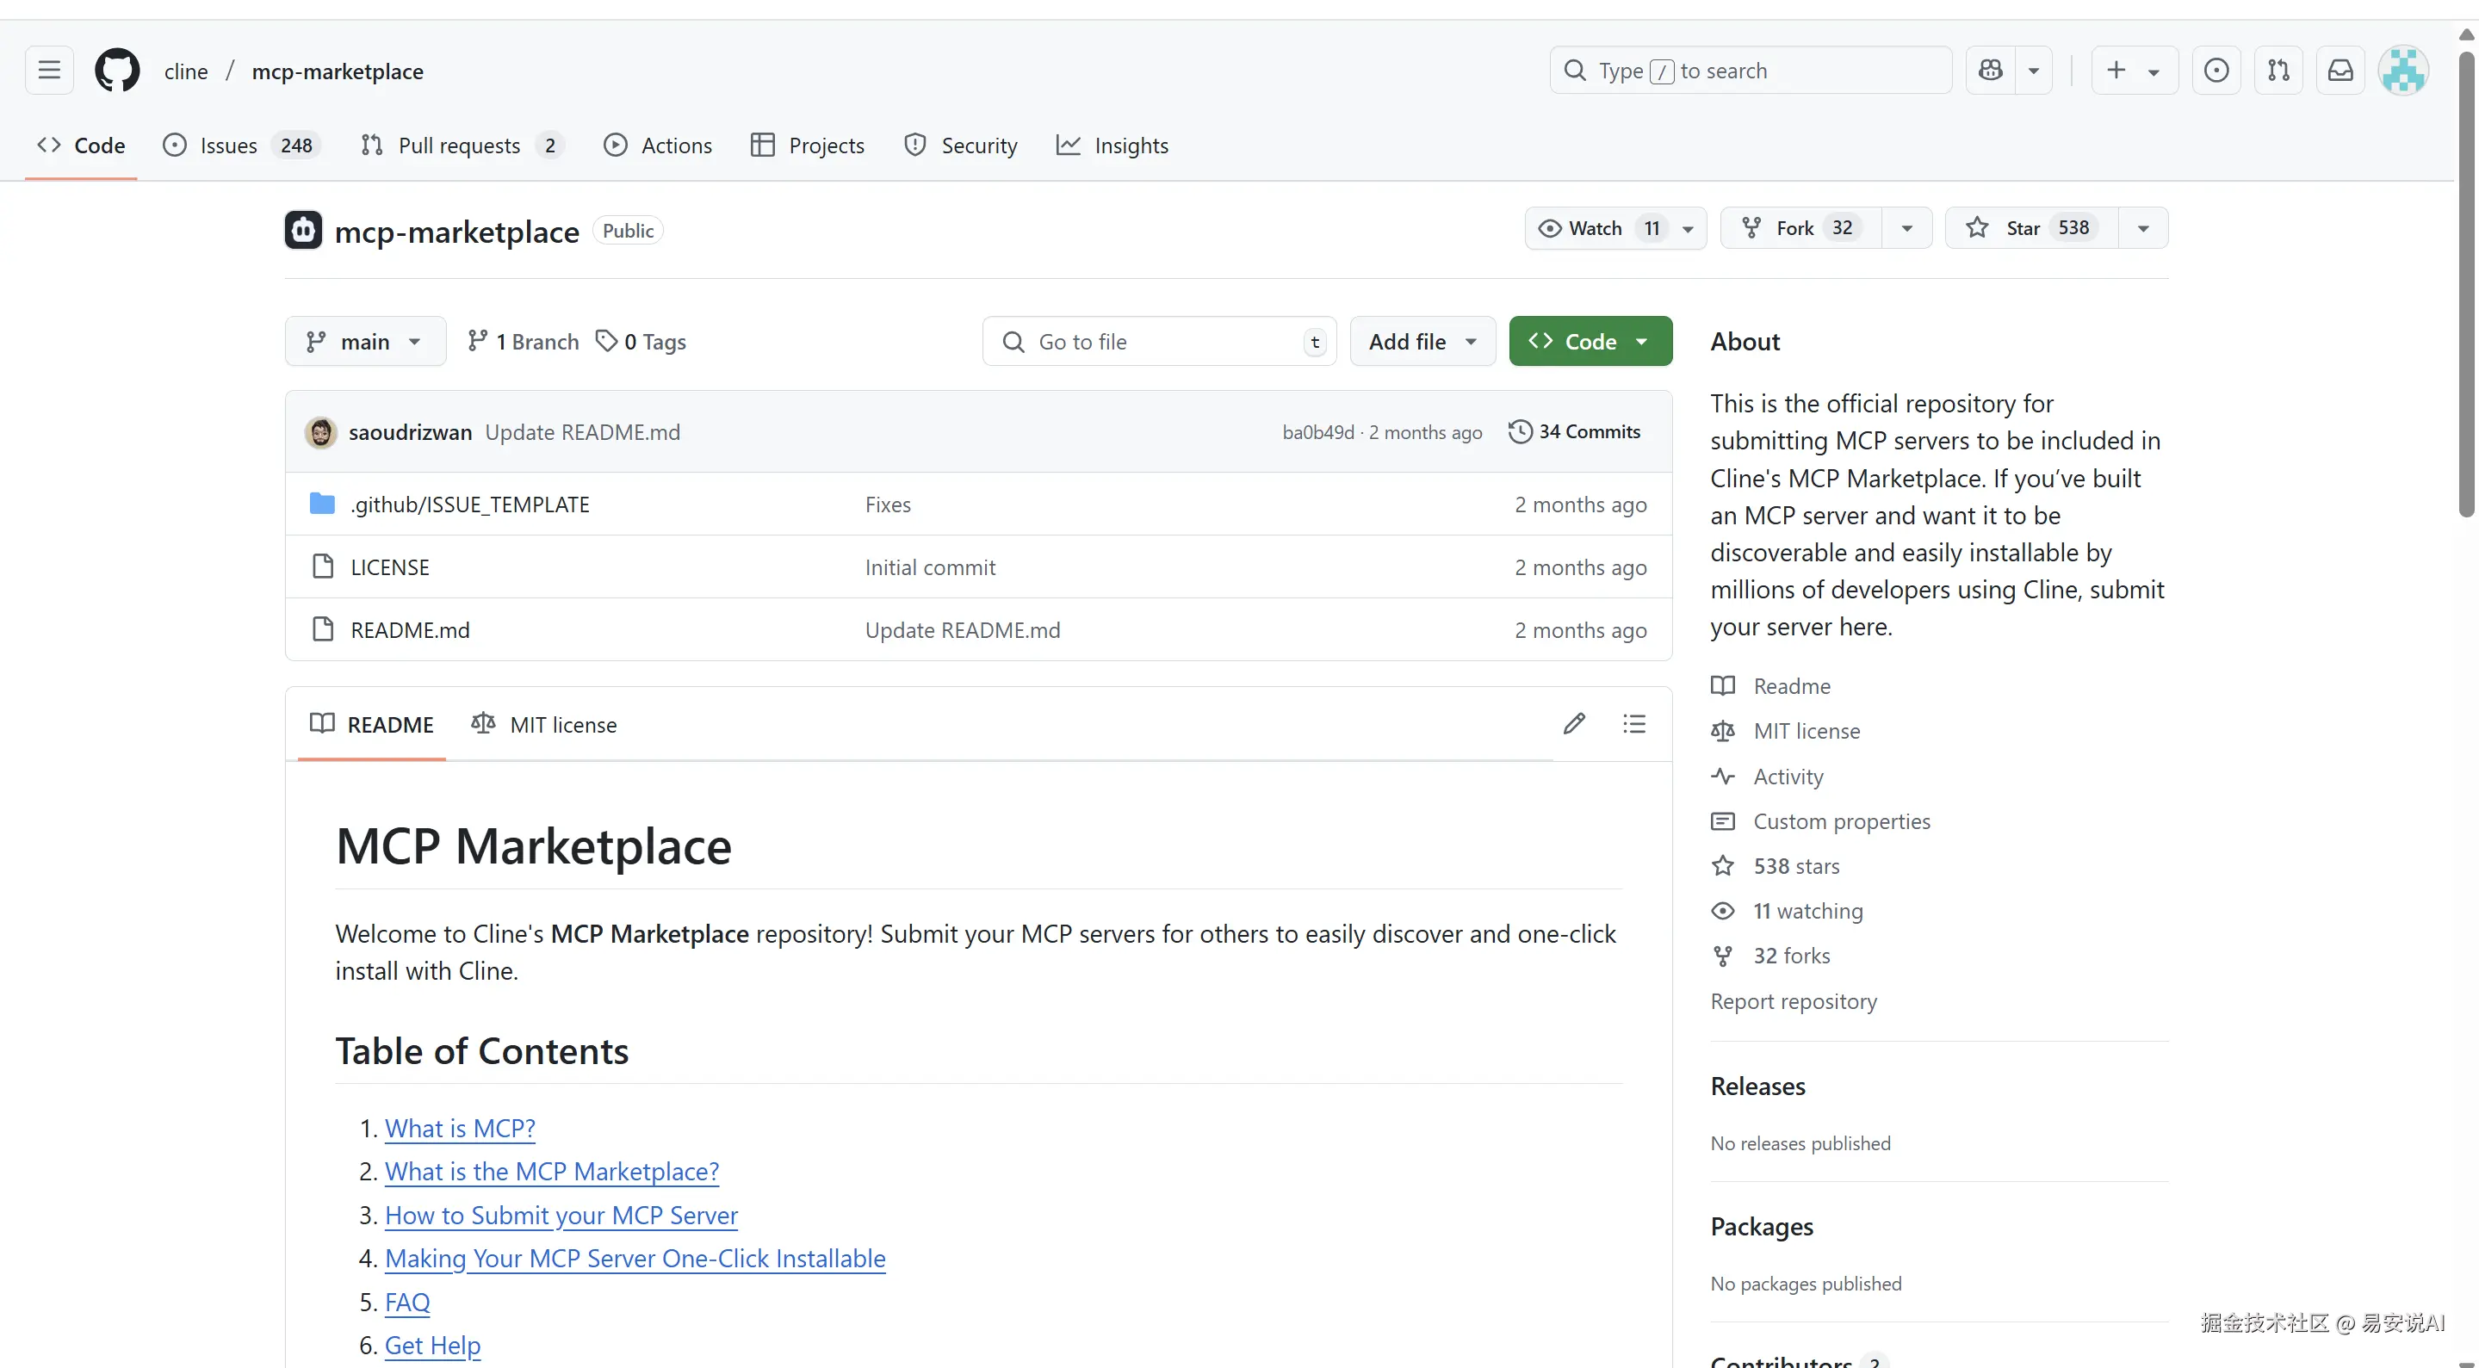The width and height of the screenshot is (2479, 1368).
Task: Open the GitHub homepage logo
Action: [x=116, y=71]
